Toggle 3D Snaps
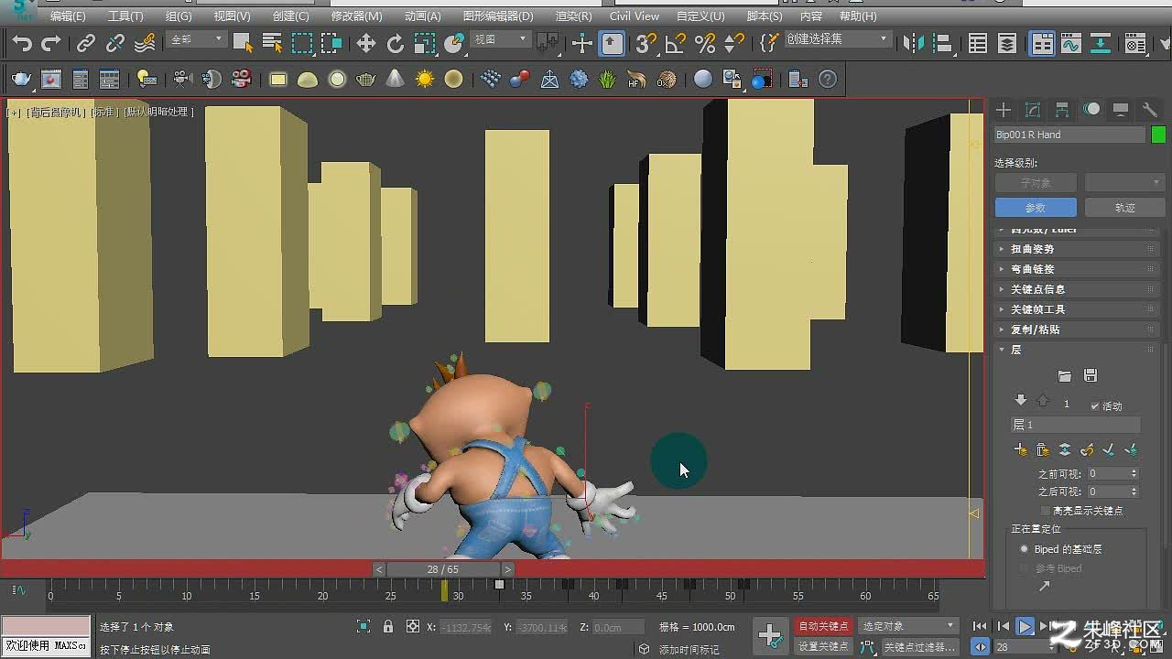Image resolution: width=1172 pixels, height=659 pixels. point(646,43)
